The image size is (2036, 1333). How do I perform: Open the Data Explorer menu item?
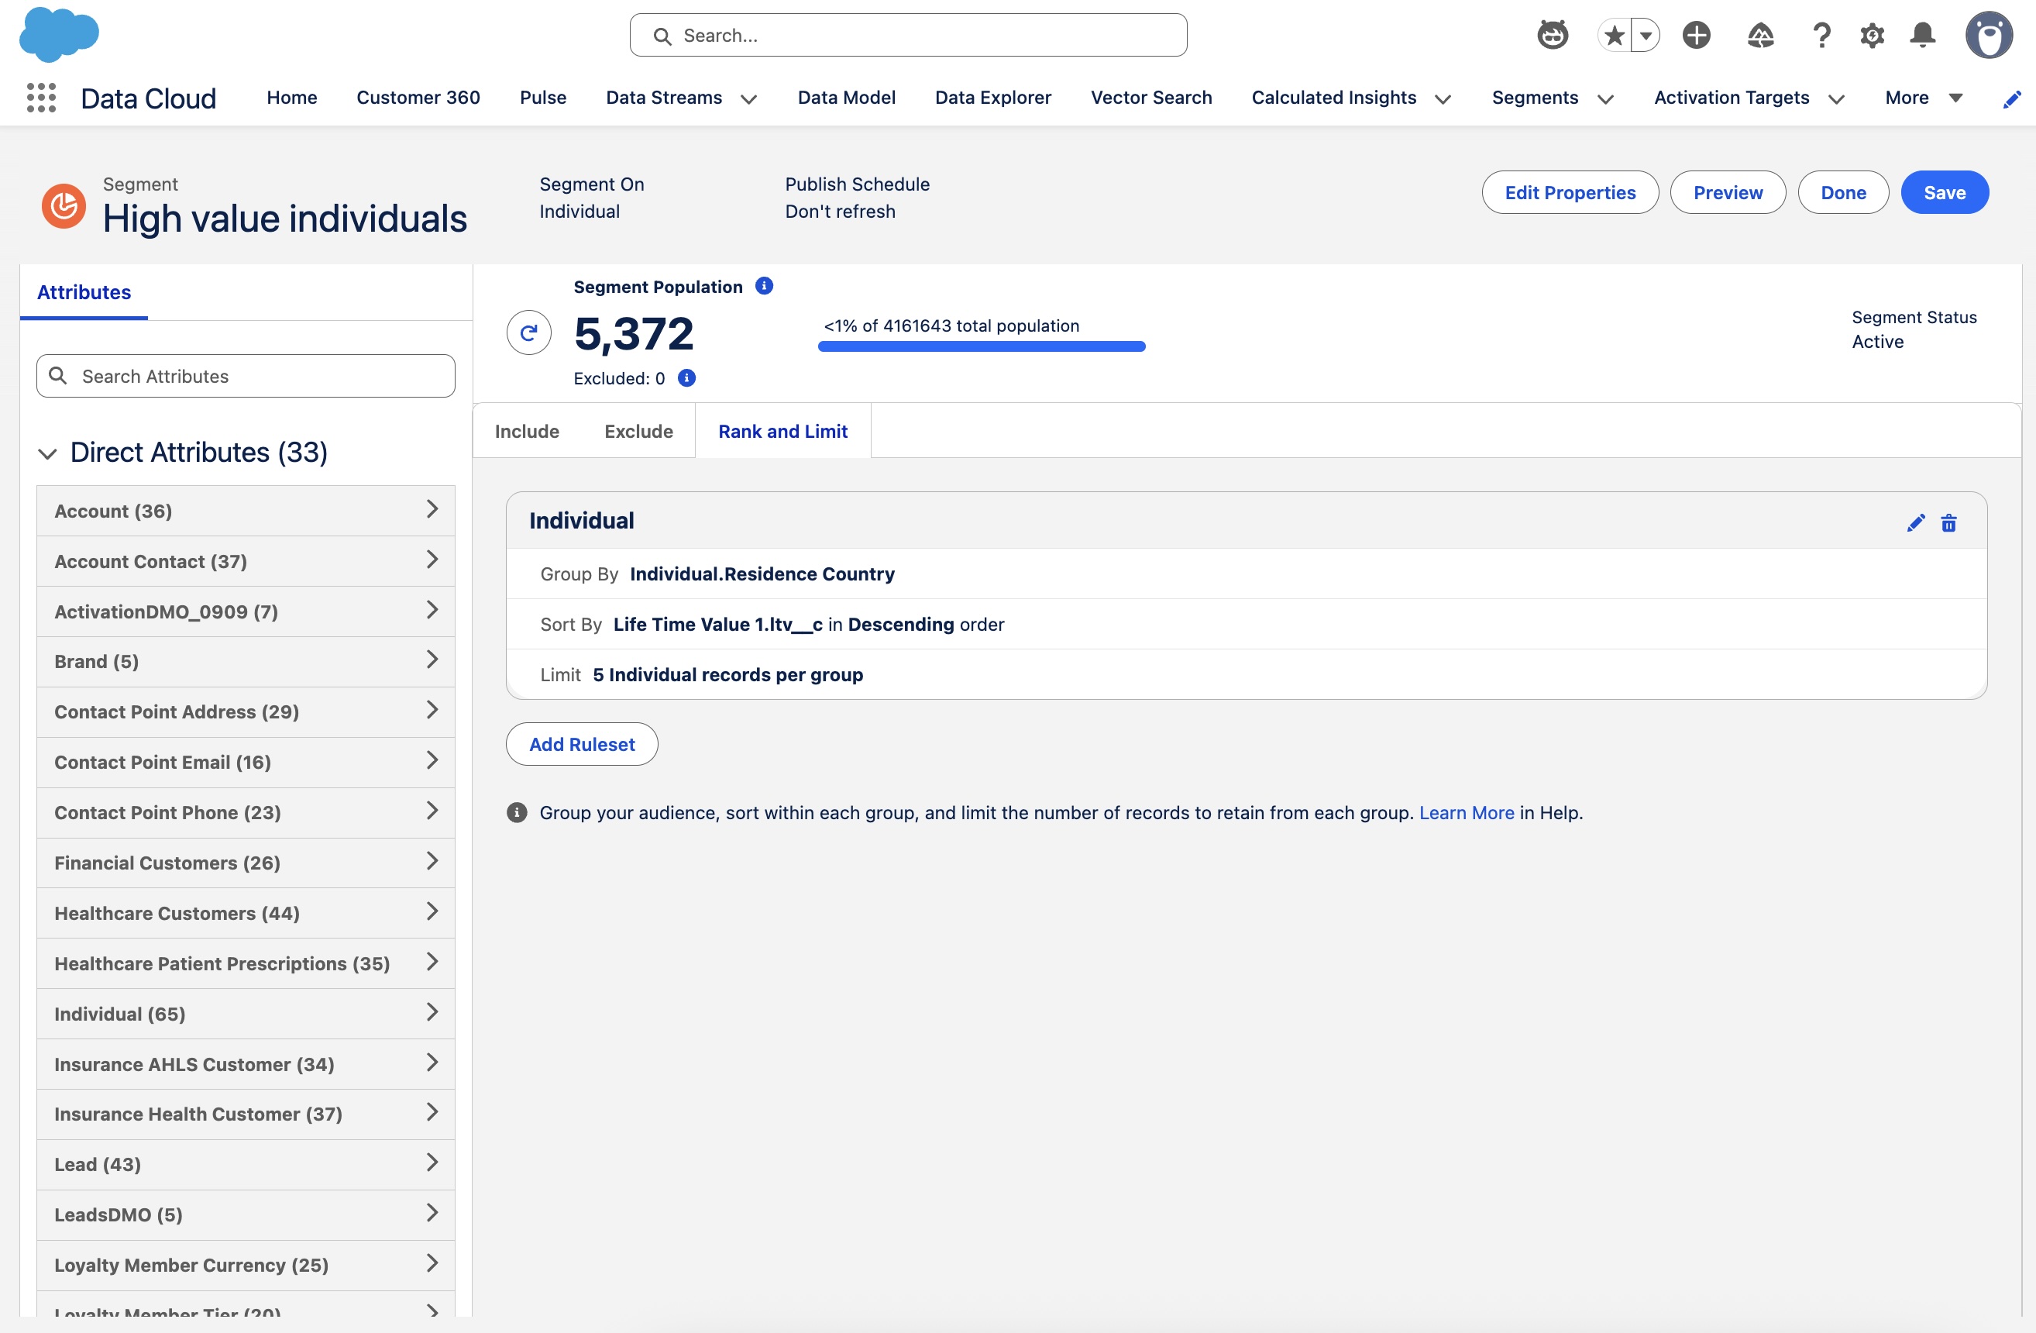993,98
